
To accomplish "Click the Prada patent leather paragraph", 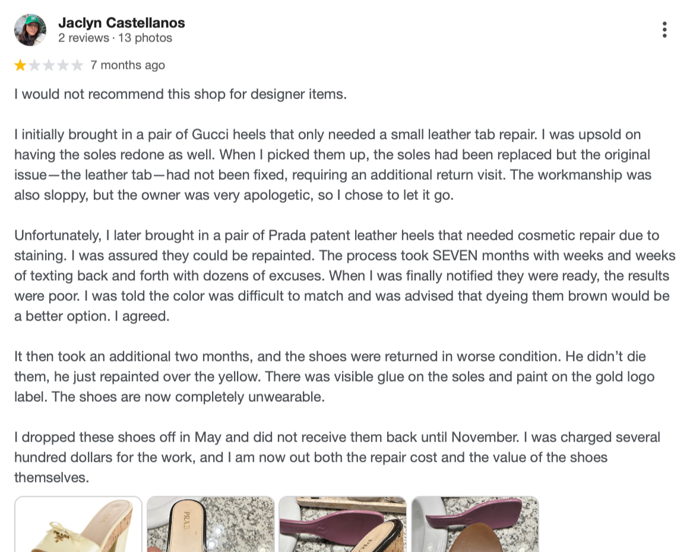I will (x=344, y=275).
